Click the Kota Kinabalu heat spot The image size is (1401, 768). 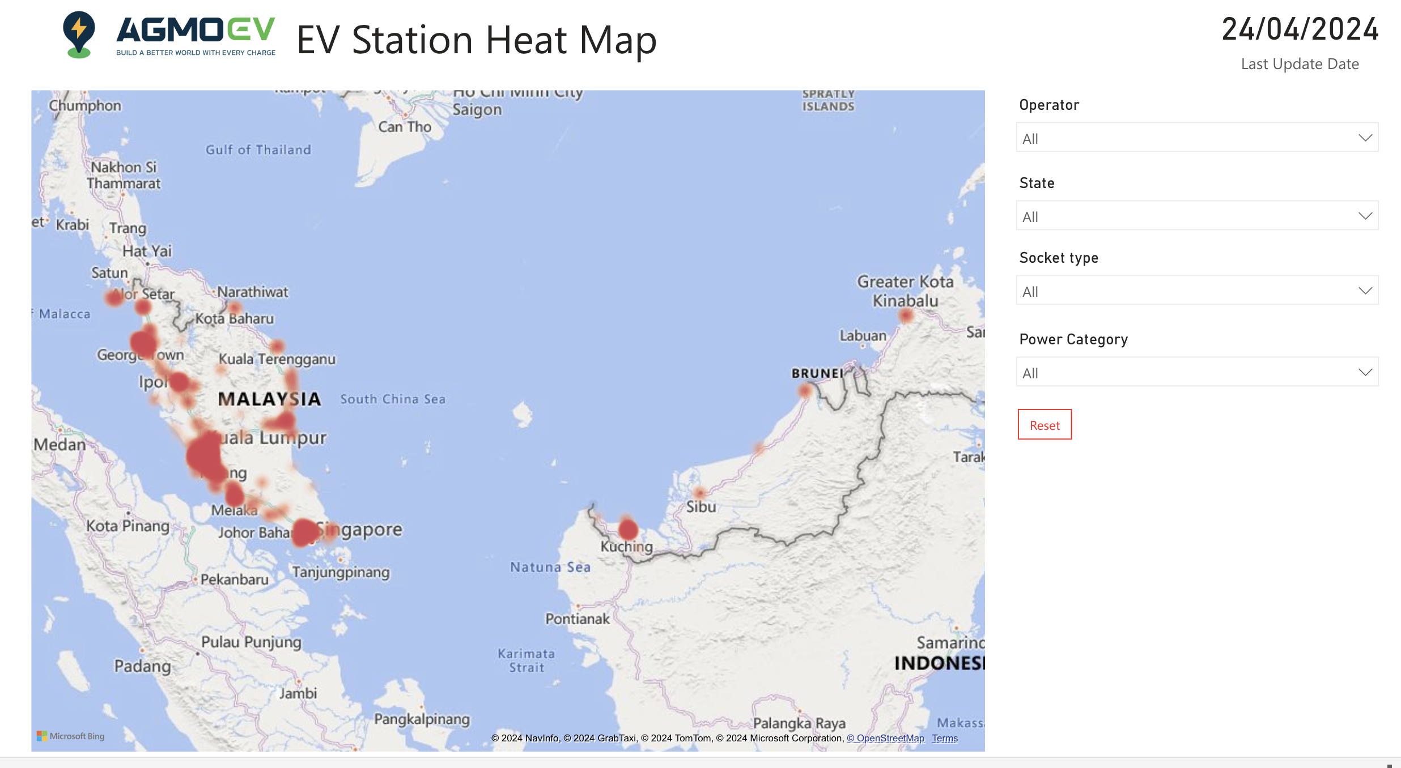click(906, 315)
